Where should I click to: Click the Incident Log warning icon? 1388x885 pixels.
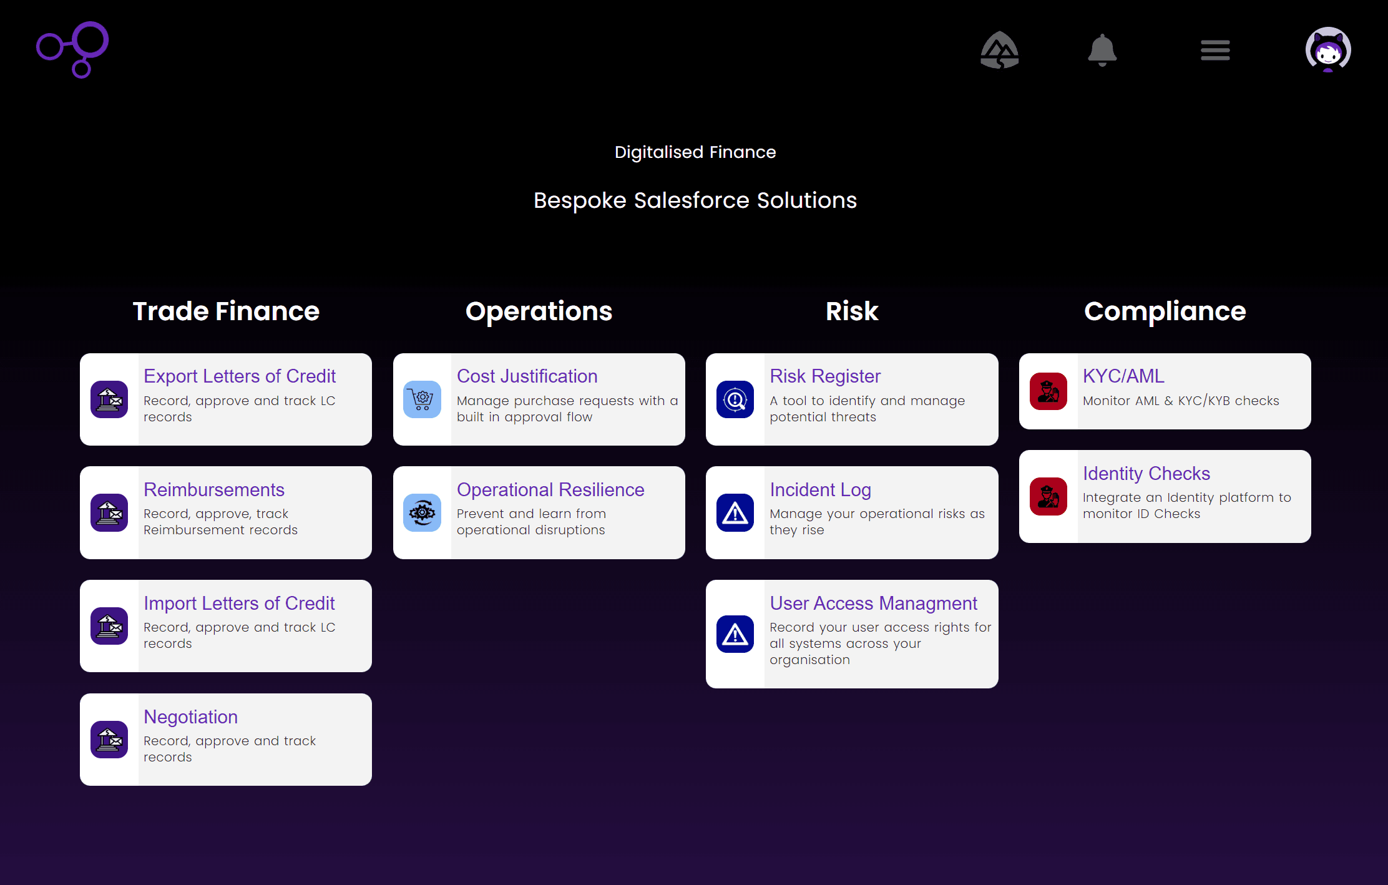pos(735,513)
